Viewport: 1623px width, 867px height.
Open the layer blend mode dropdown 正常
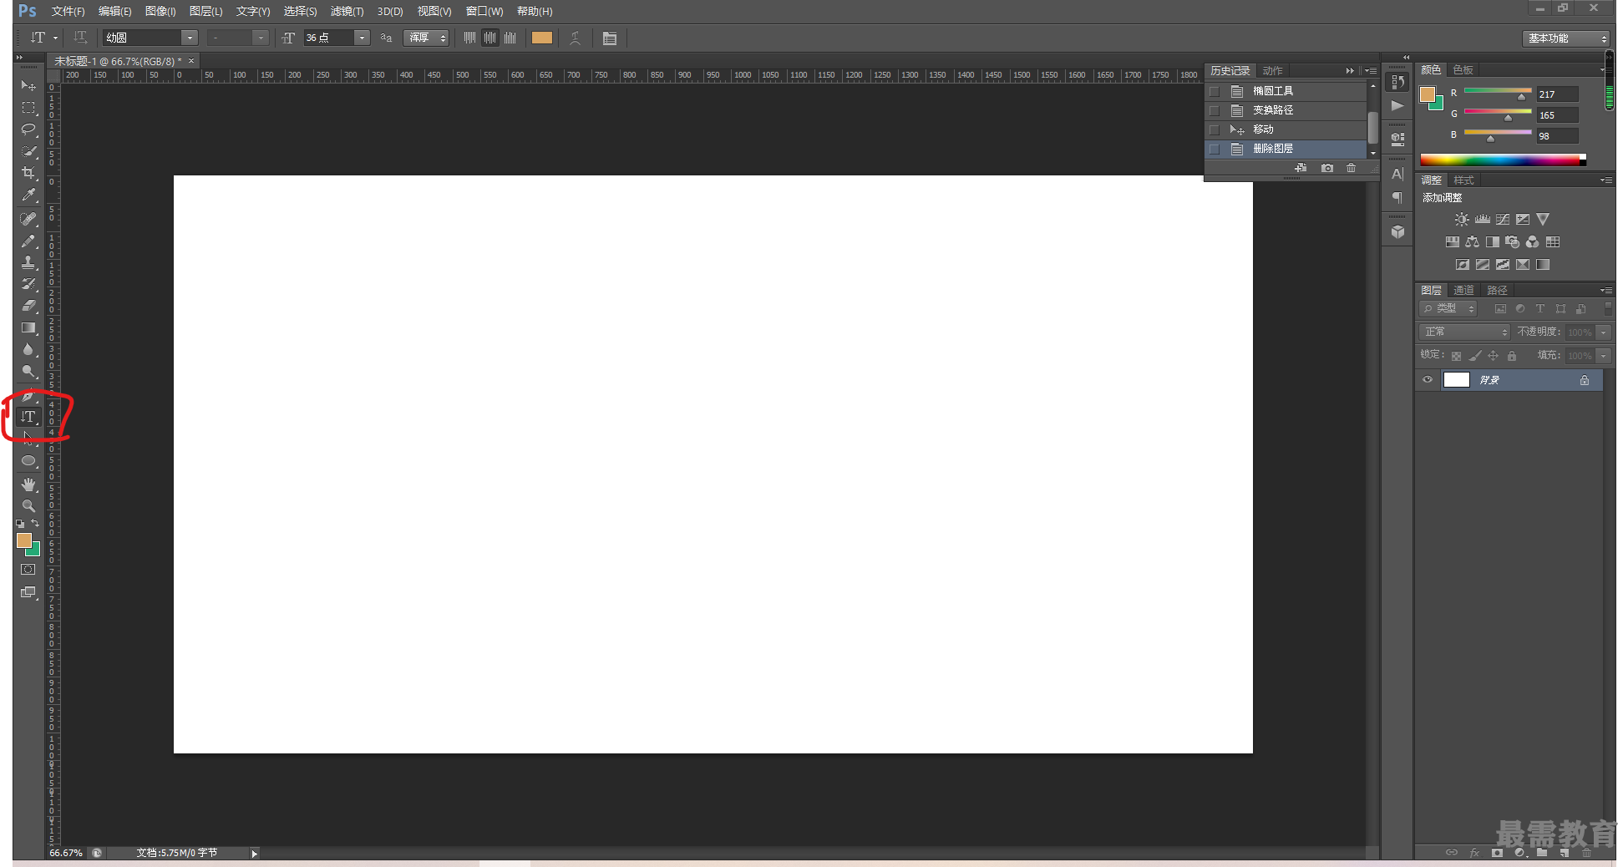point(1464,332)
